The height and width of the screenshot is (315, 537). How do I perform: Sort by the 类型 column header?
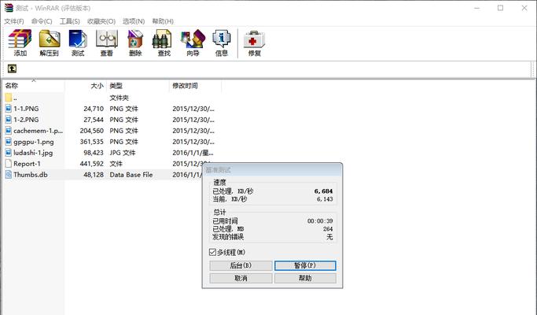138,86
